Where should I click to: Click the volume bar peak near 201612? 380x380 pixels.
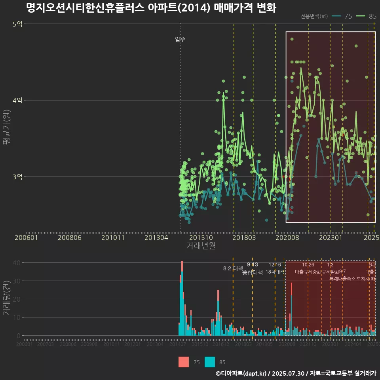tap(218, 313)
